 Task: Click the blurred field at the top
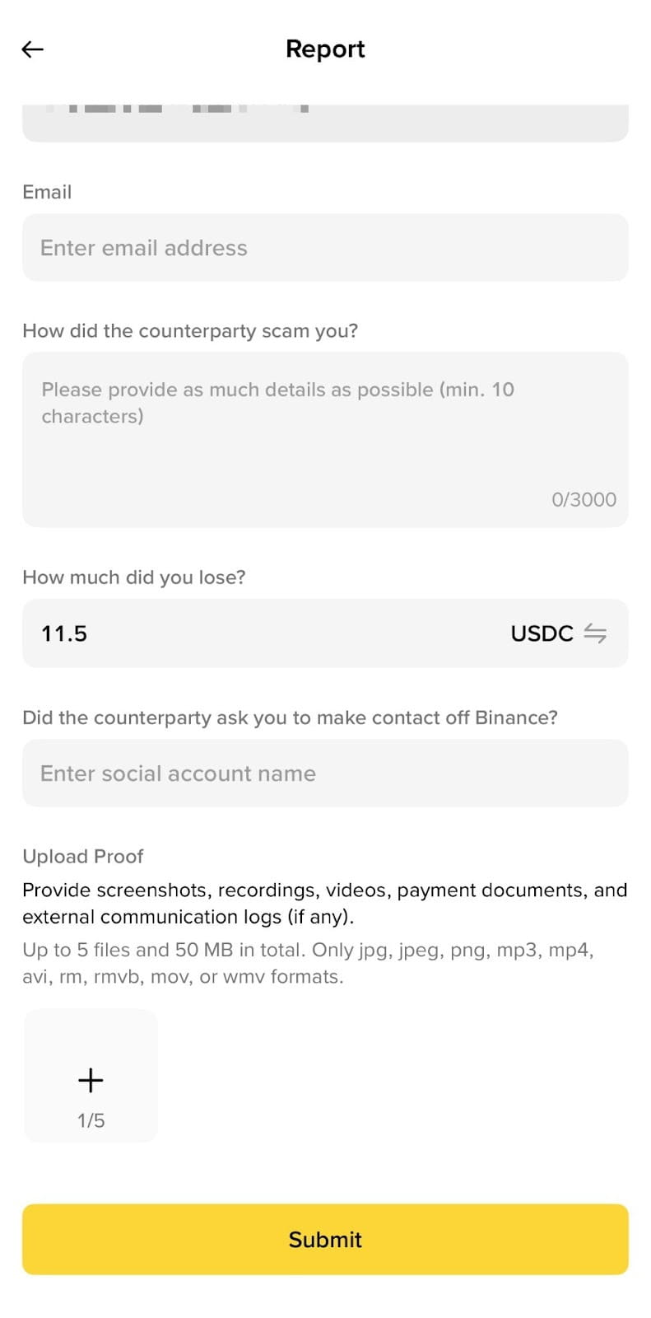(325, 123)
